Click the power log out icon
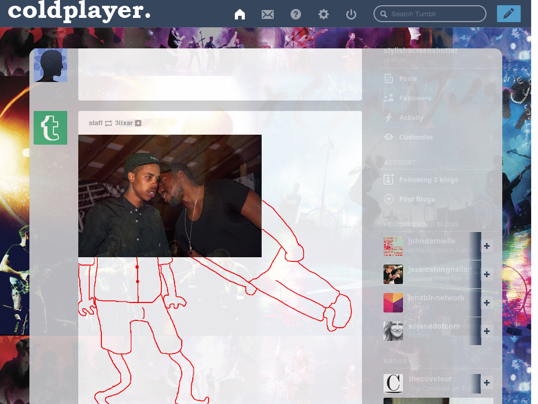Screen dimensions: 538x404 [351, 14]
